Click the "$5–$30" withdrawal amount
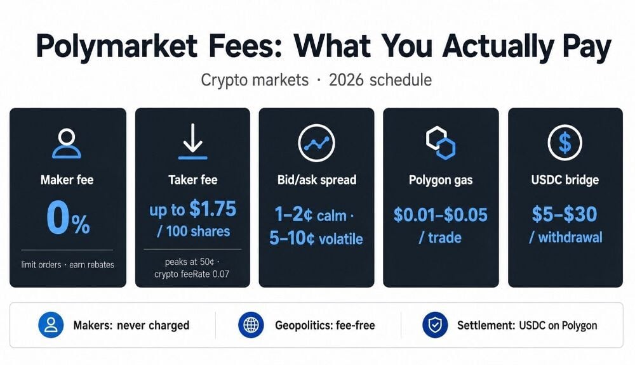The image size is (635, 365). (x=565, y=214)
